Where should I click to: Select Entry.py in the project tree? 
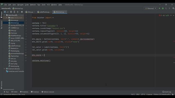(x=12, y=30)
